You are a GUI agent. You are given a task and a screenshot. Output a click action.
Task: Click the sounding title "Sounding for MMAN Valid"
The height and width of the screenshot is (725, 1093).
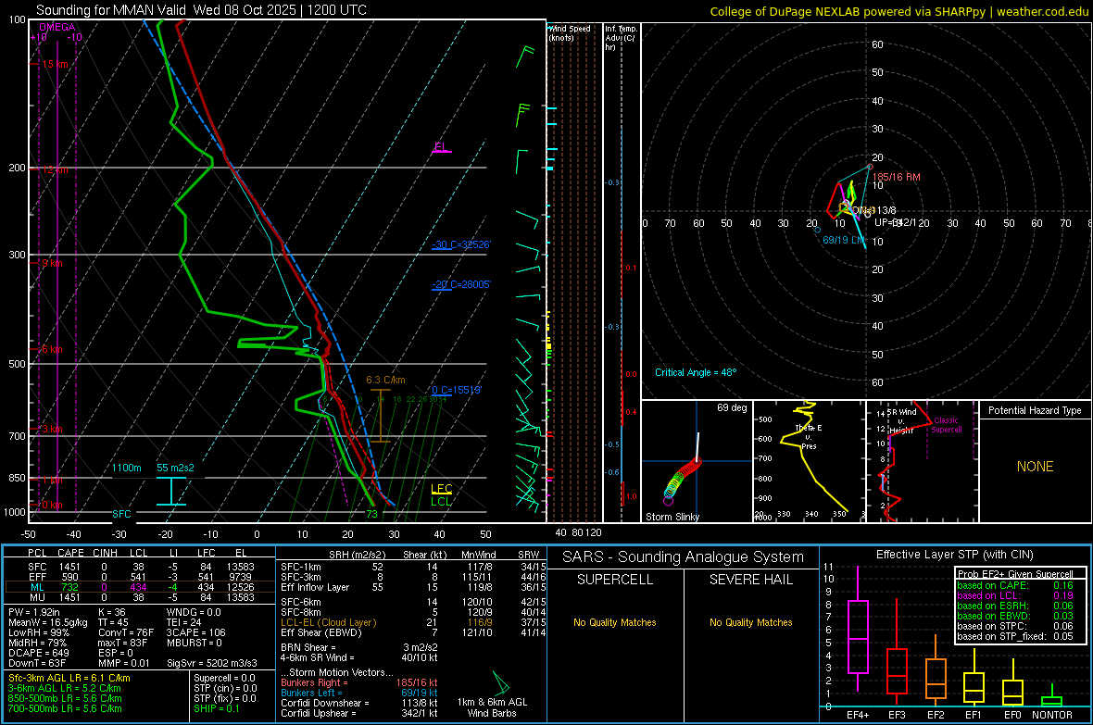[x=111, y=10]
